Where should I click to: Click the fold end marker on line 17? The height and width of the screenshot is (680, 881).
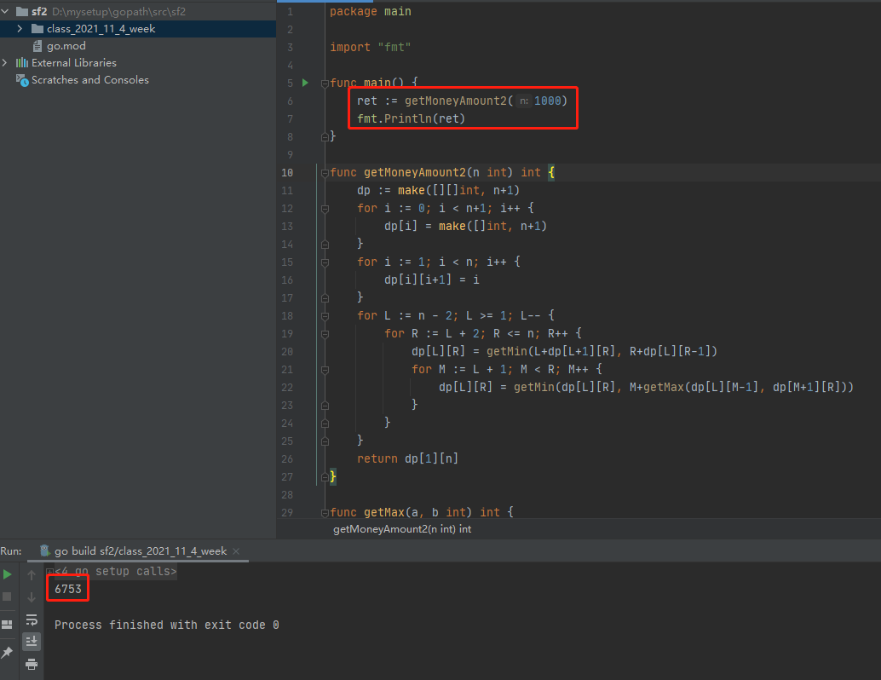(325, 298)
